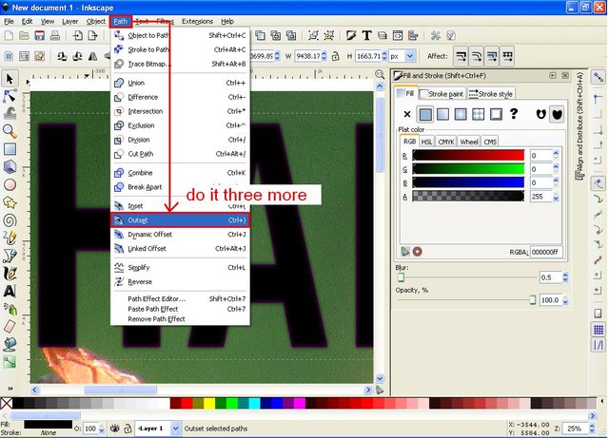Toggle Affect patterns move button

(x=507, y=57)
